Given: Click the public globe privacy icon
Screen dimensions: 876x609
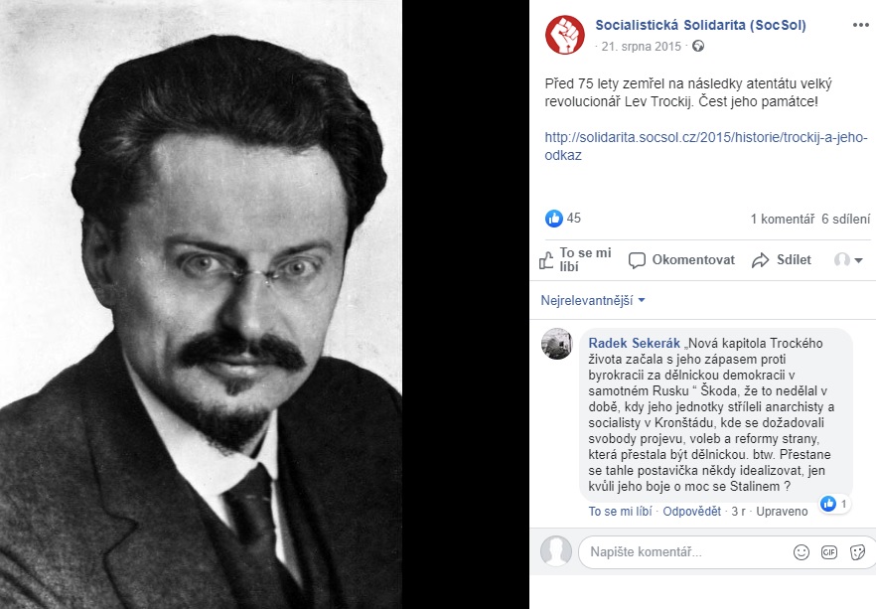Looking at the screenshot, I should click(x=698, y=46).
